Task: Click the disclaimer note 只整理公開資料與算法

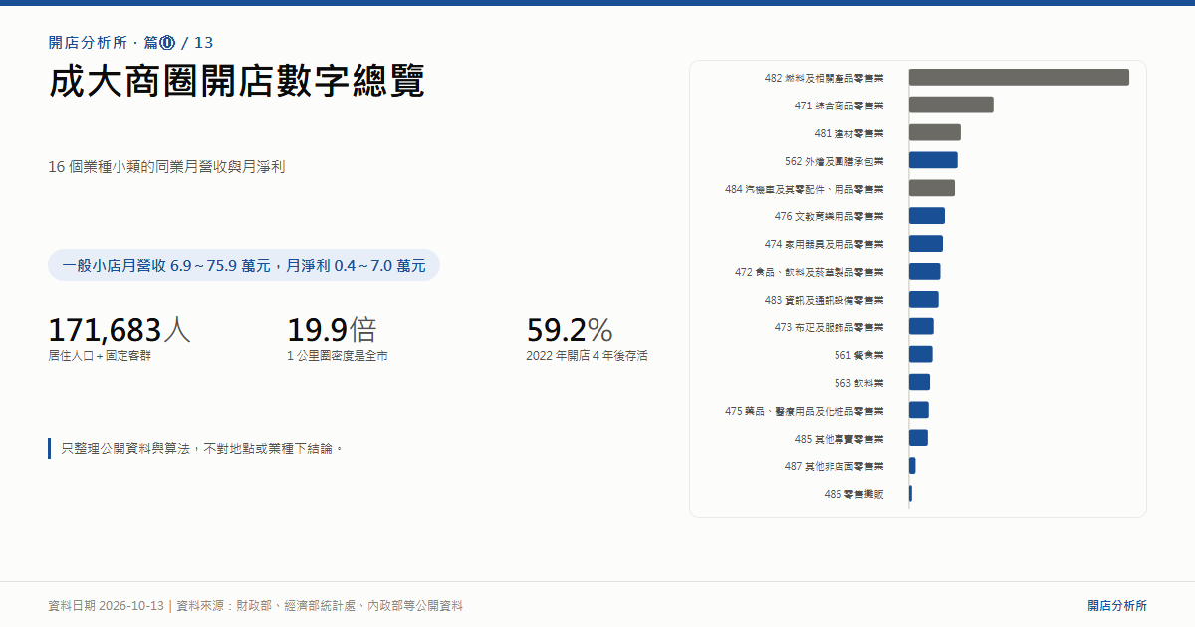Action: pos(202,449)
